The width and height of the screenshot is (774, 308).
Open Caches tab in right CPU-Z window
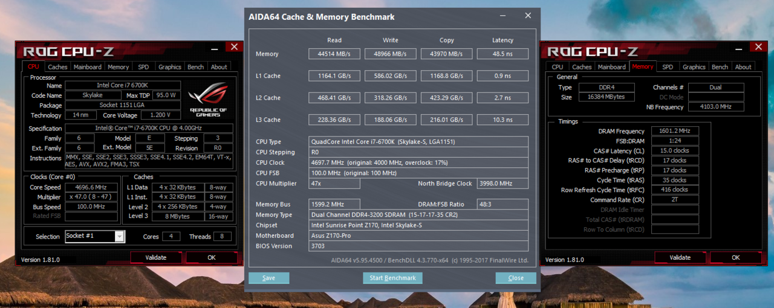click(x=582, y=67)
